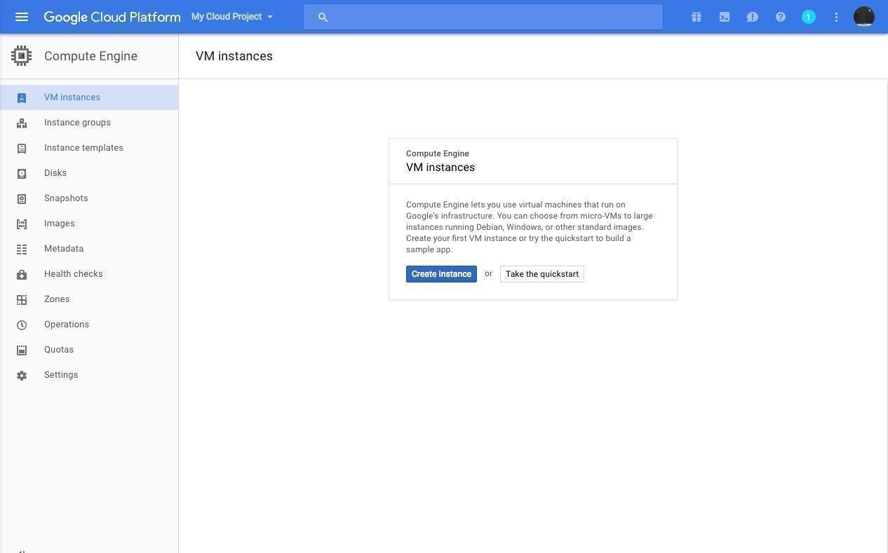Activate the Cloud Shell terminal icon
The image size is (888, 553).
725,17
